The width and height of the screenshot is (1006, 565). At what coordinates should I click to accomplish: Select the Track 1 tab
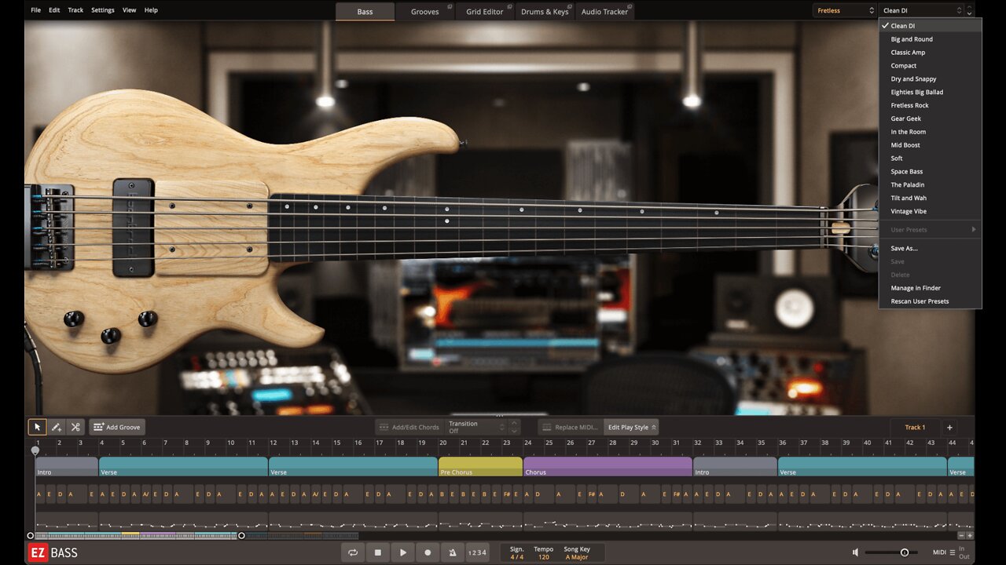point(915,427)
